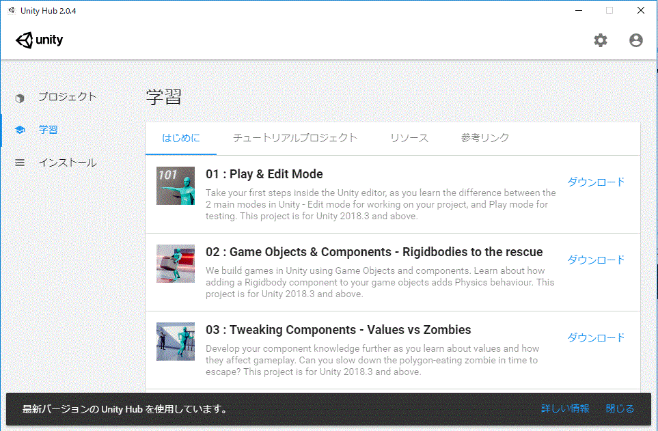Switch to the チュートリアルプロジェクト tab

tap(294, 138)
